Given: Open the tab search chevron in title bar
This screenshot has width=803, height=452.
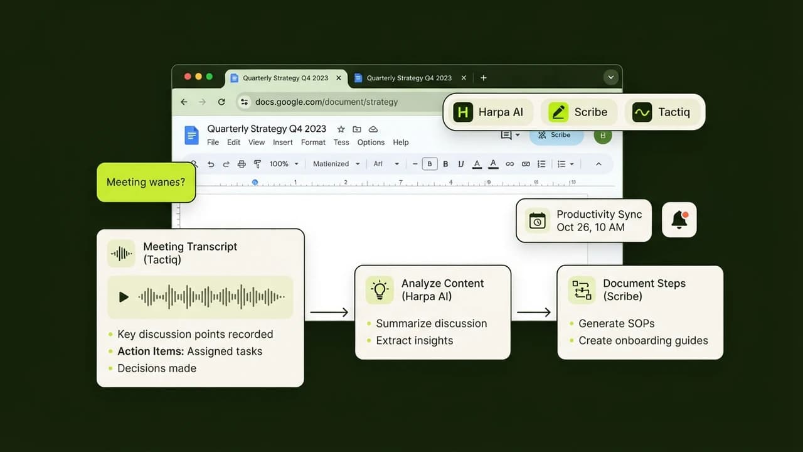Looking at the screenshot, I should pyautogui.click(x=610, y=78).
